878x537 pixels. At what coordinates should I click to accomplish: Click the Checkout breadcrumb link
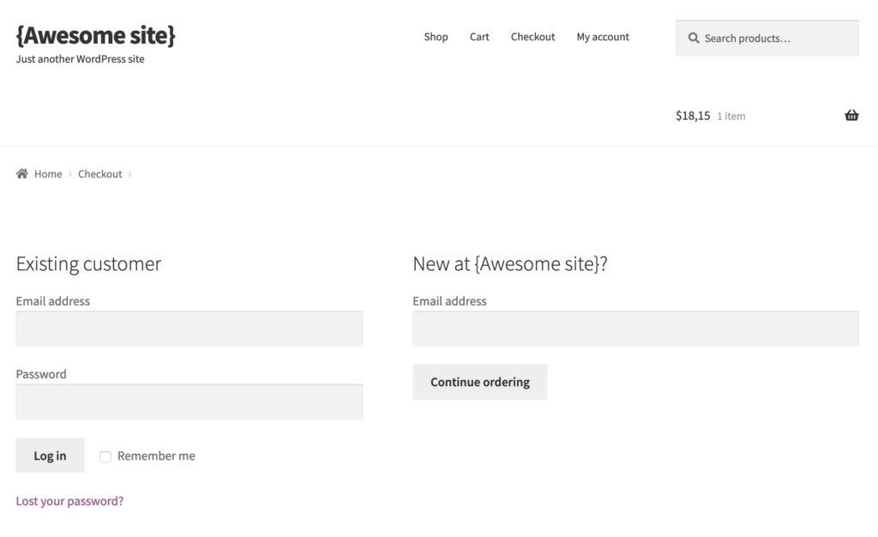[x=100, y=174]
